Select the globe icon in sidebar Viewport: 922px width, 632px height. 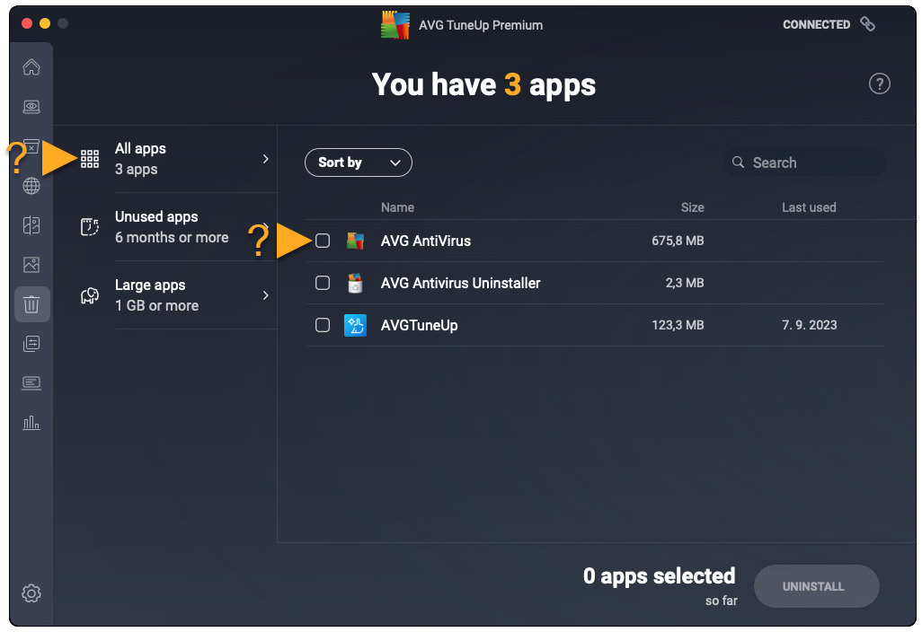coord(31,186)
